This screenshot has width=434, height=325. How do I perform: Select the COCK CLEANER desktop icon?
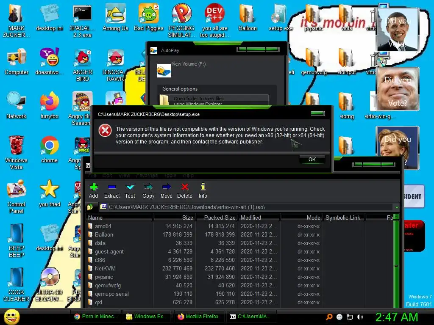click(16, 284)
